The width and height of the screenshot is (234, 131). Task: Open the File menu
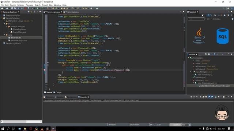click(2, 5)
